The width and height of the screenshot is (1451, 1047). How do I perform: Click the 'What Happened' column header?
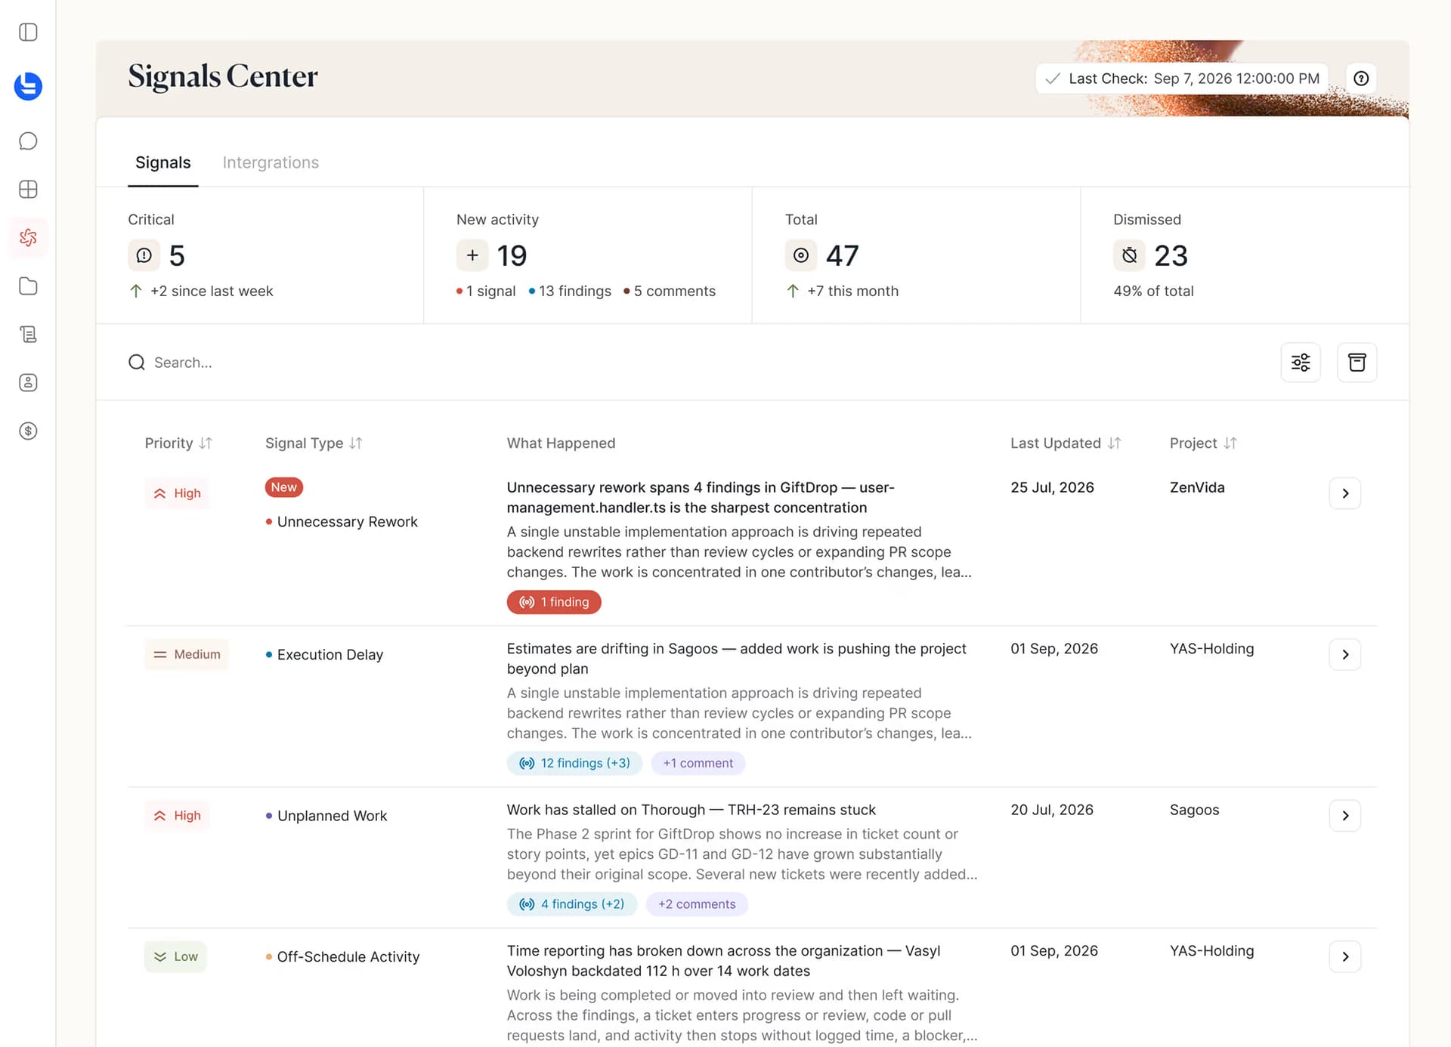tap(561, 443)
